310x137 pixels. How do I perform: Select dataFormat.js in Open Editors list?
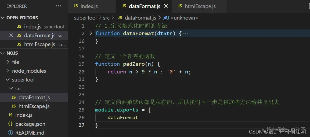(x=34, y=36)
